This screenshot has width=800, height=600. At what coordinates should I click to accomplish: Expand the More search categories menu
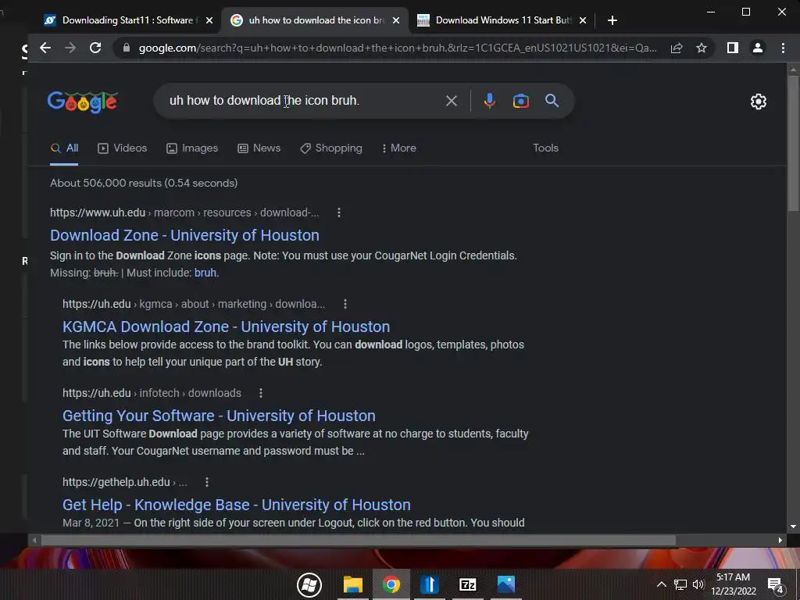pyautogui.click(x=398, y=148)
